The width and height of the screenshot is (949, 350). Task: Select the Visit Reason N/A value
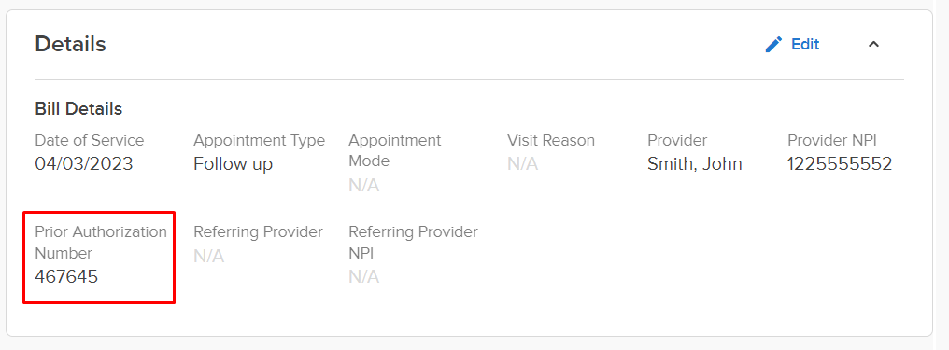[x=522, y=164]
